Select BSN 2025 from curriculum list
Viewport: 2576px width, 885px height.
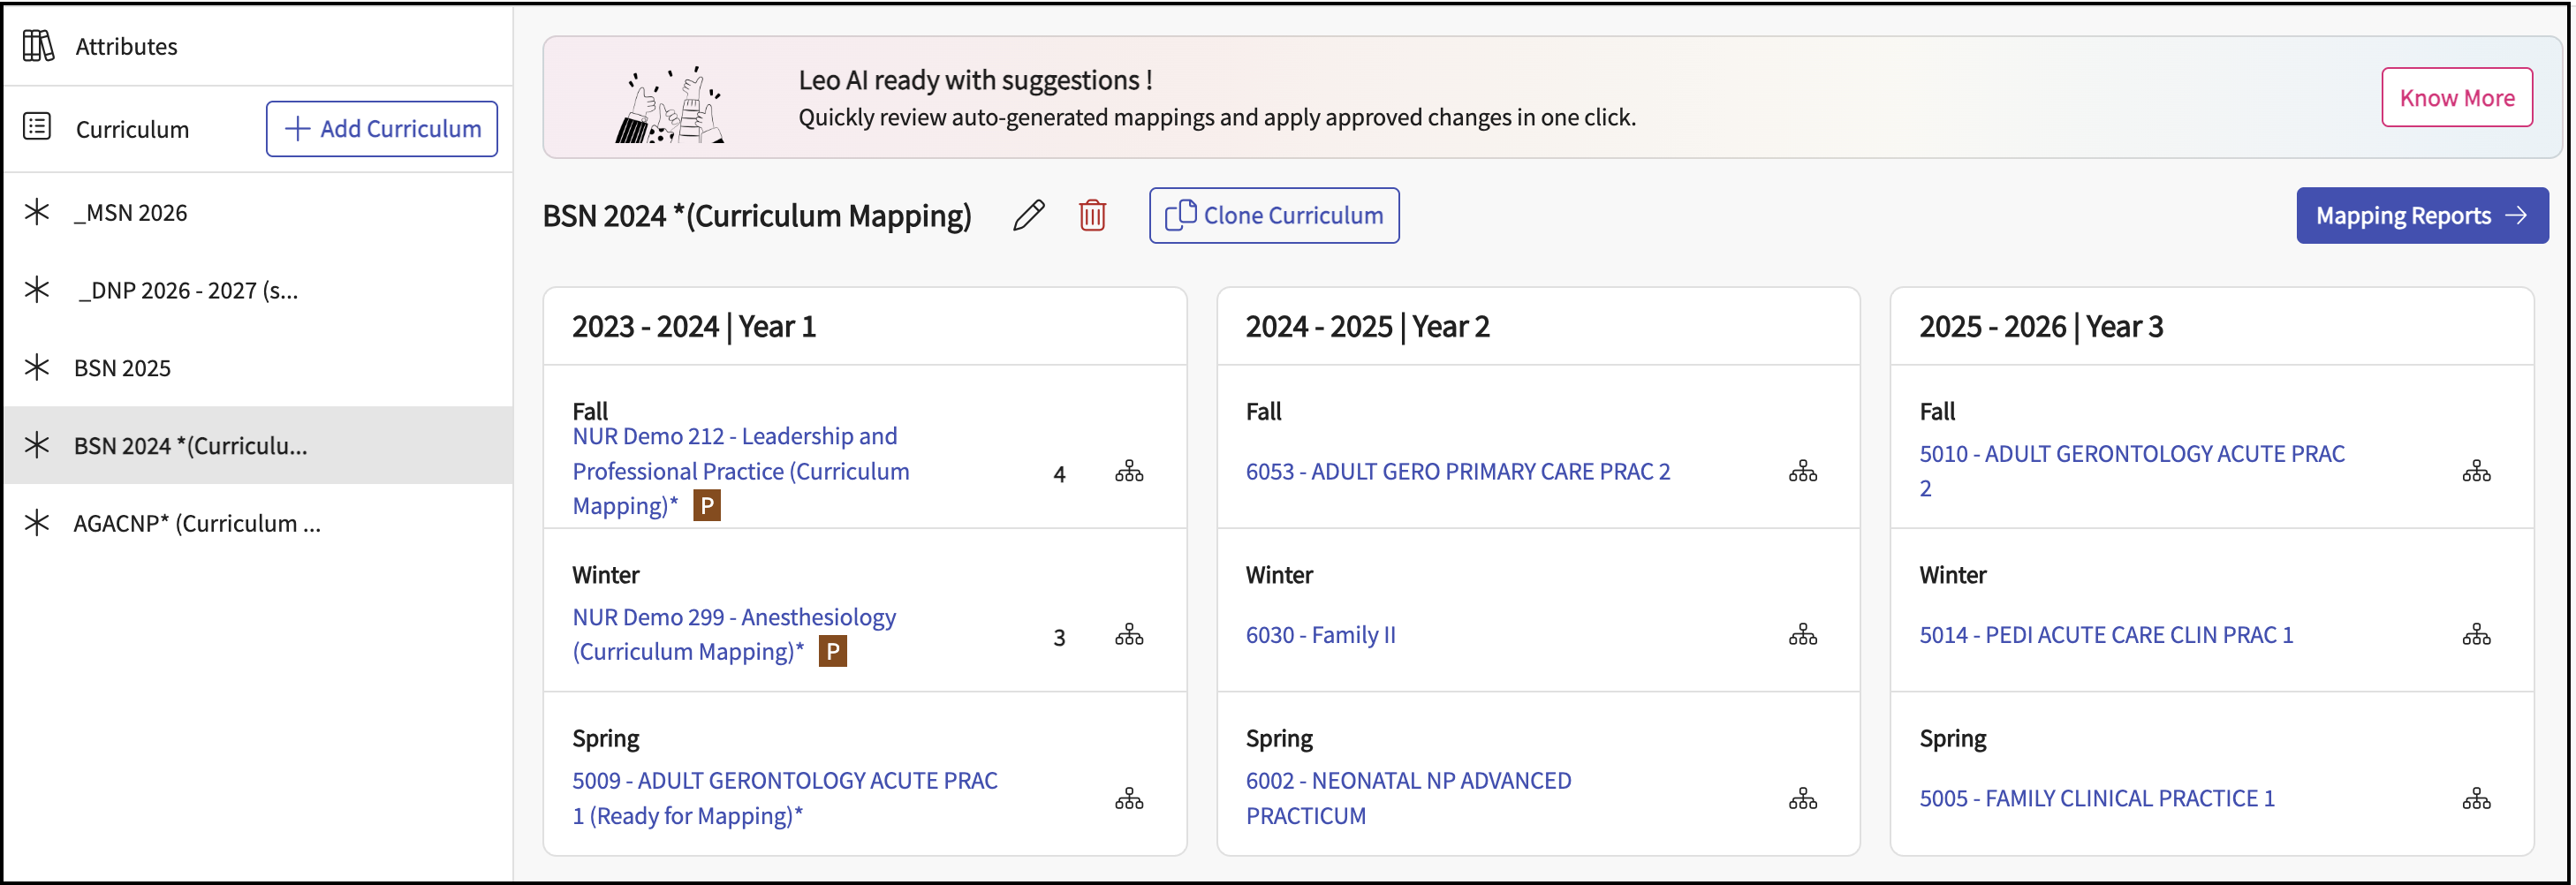[122, 368]
